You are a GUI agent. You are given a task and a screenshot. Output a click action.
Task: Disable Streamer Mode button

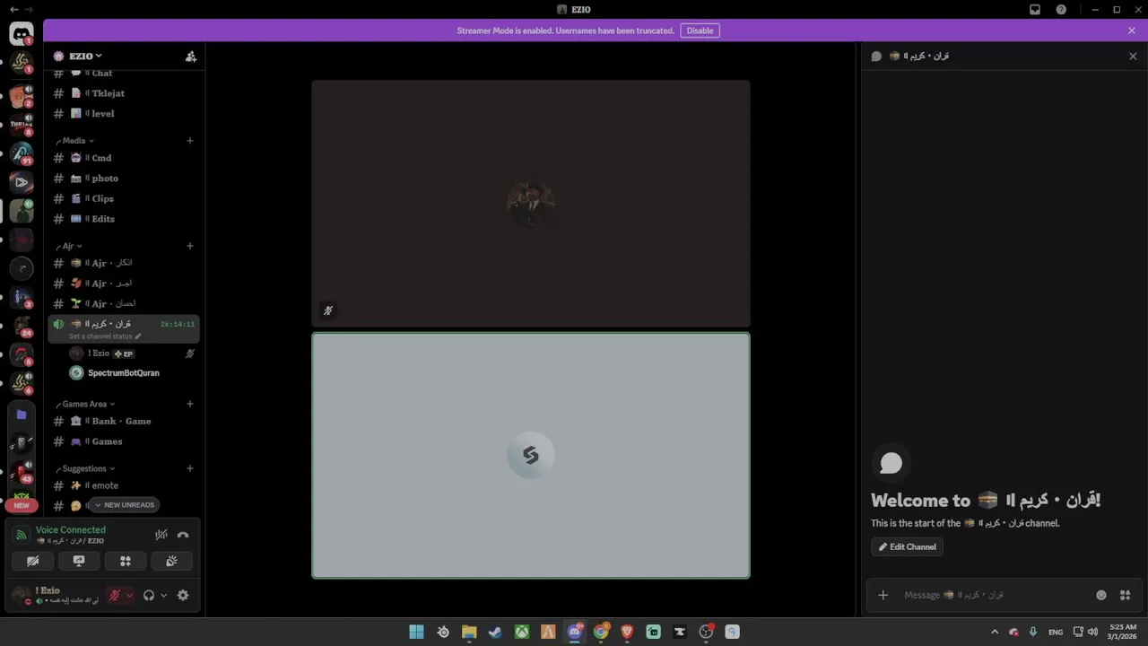(700, 31)
